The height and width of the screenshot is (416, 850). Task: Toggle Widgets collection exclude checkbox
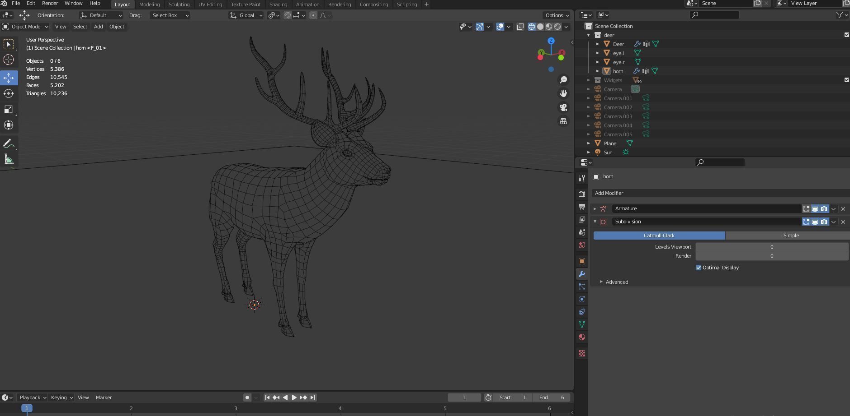[x=847, y=80]
